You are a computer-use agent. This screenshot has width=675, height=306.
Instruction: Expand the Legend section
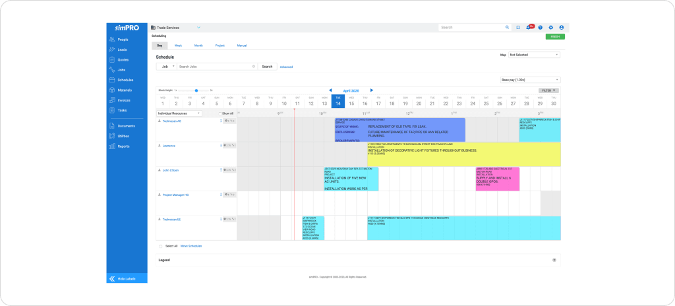tap(554, 260)
